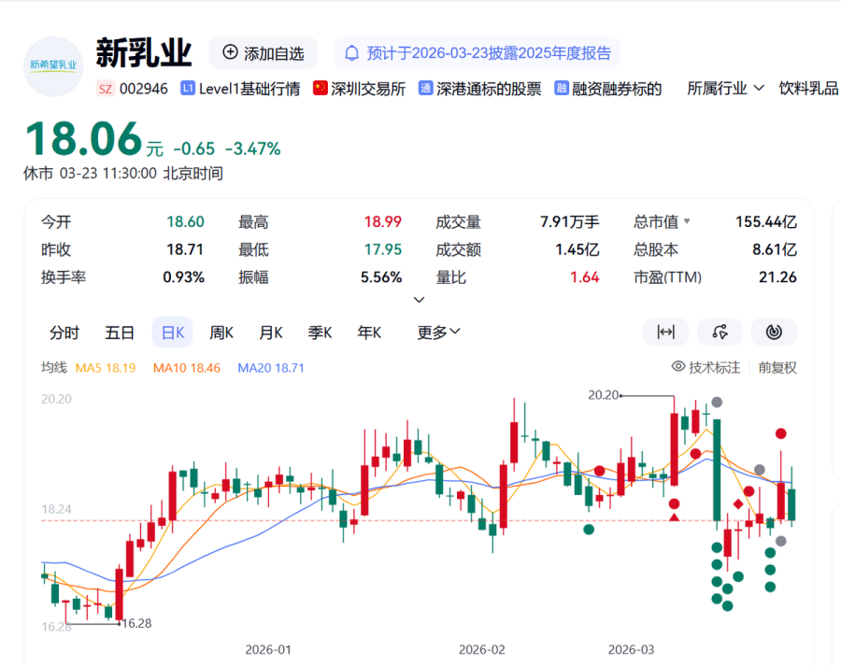Click the 新希望乳业 company logo
The image size is (841, 666).
point(53,66)
